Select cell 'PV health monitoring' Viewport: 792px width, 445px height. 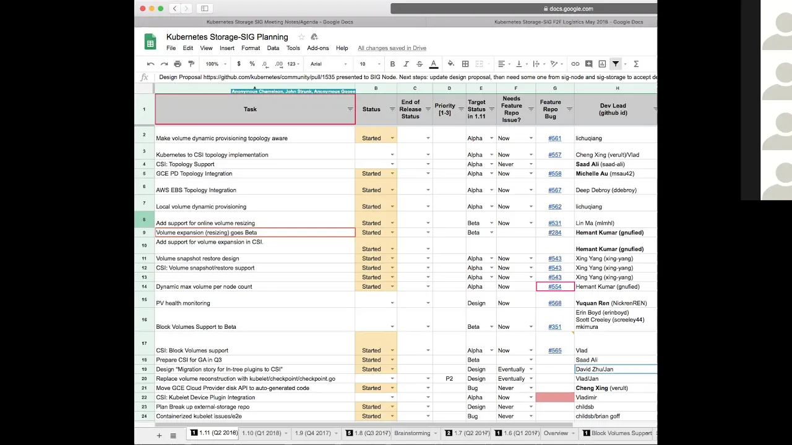[x=255, y=300]
